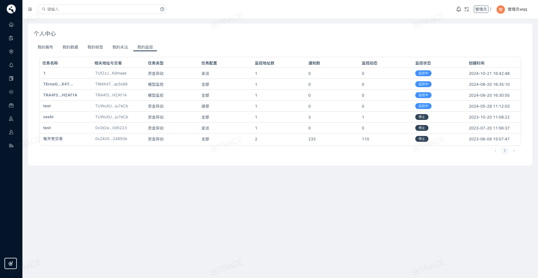Click 接受 in the 任务配置 column

[205, 106]
